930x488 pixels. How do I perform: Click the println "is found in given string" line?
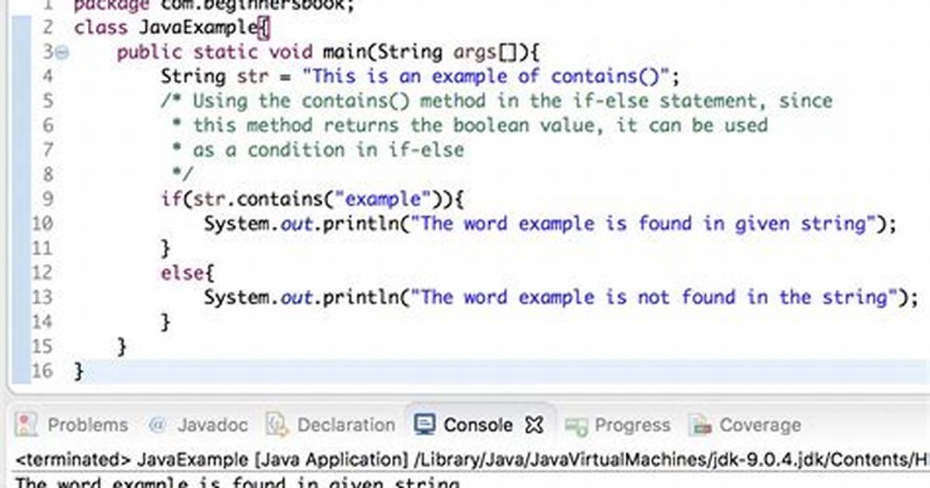tap(550, 224)
